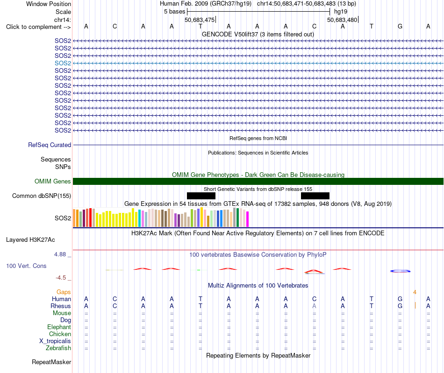Click the G base in chr14 sequence row
The height and width of the screenshot is (373, 444).
(400, 26)
